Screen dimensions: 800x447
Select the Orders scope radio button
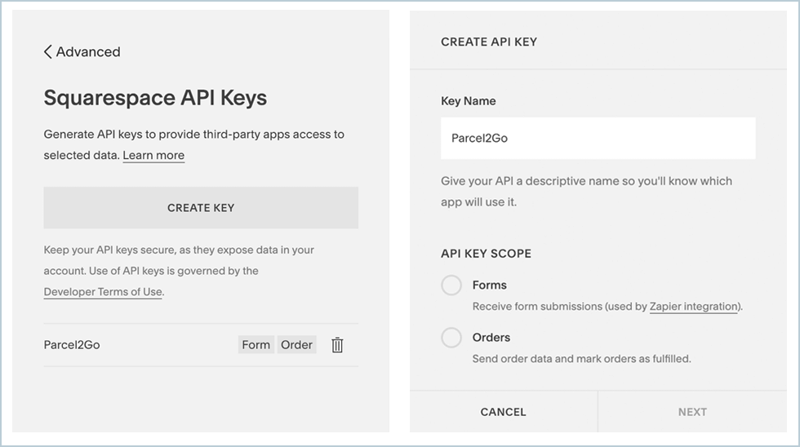point(451,338)
